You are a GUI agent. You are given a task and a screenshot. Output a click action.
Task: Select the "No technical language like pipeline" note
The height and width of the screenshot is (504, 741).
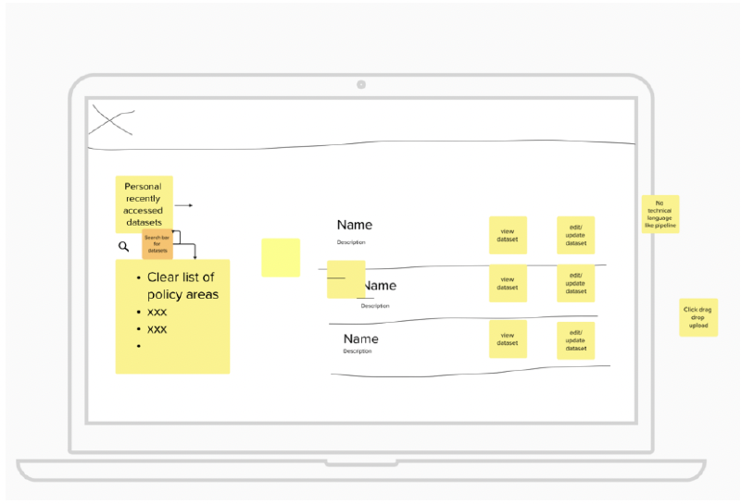659,215
